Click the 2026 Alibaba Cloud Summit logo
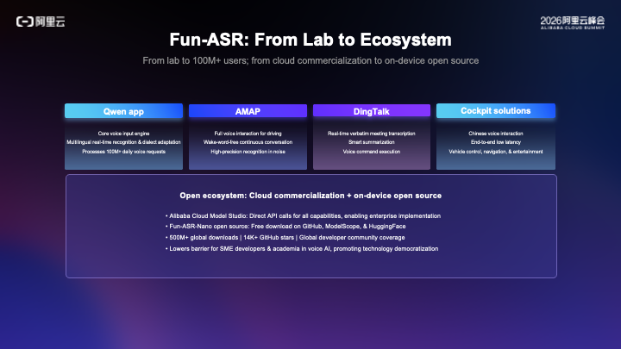The image size is (621, 349). point(573,22)
